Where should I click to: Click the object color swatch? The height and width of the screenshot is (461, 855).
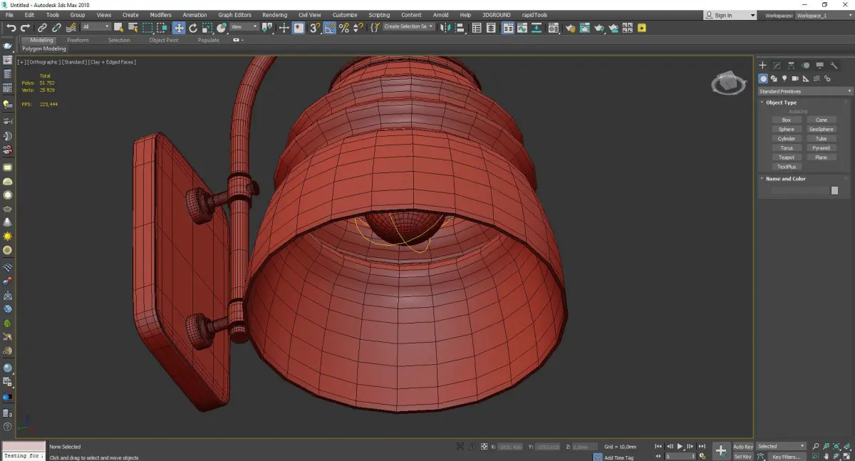(834, 190)
